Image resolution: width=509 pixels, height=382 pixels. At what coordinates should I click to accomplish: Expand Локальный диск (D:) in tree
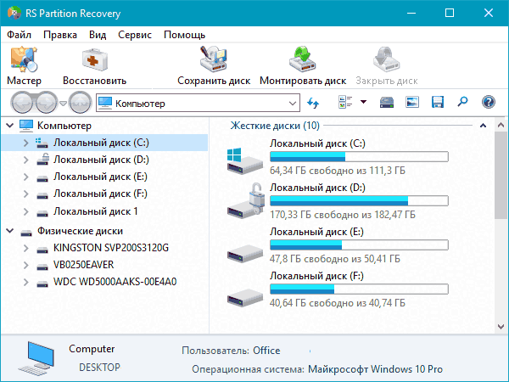[x=26, y=160]
